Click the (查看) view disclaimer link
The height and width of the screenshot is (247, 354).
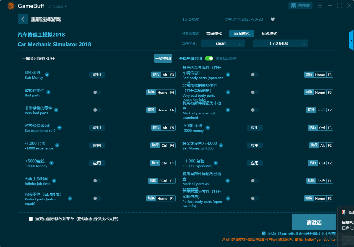331,233
